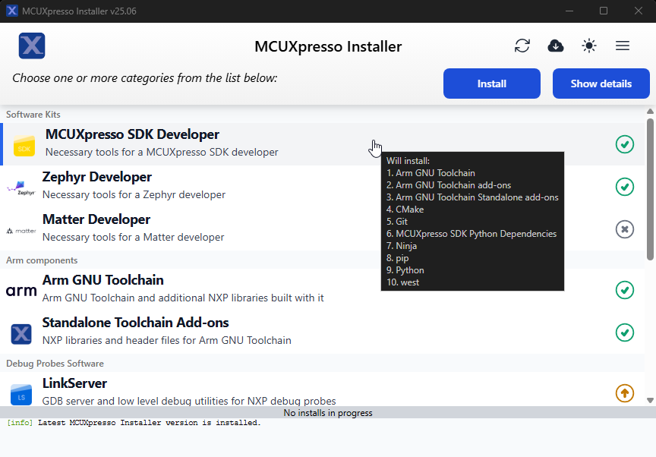Select the Zephyr Developer title
Viewport: 656px width, 457px height.
[96, 177]
